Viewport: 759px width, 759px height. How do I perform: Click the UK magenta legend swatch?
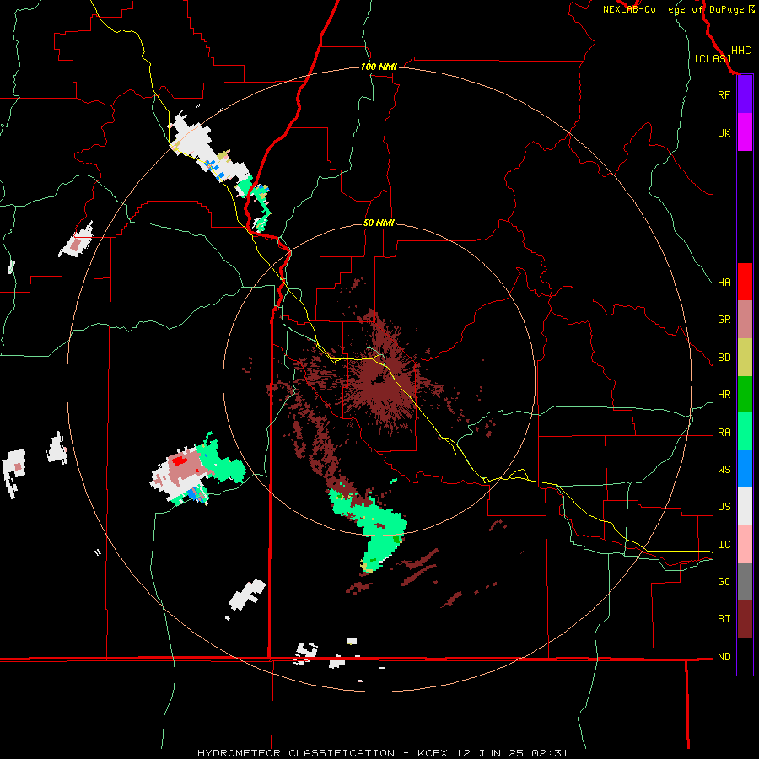click(745, 132)
